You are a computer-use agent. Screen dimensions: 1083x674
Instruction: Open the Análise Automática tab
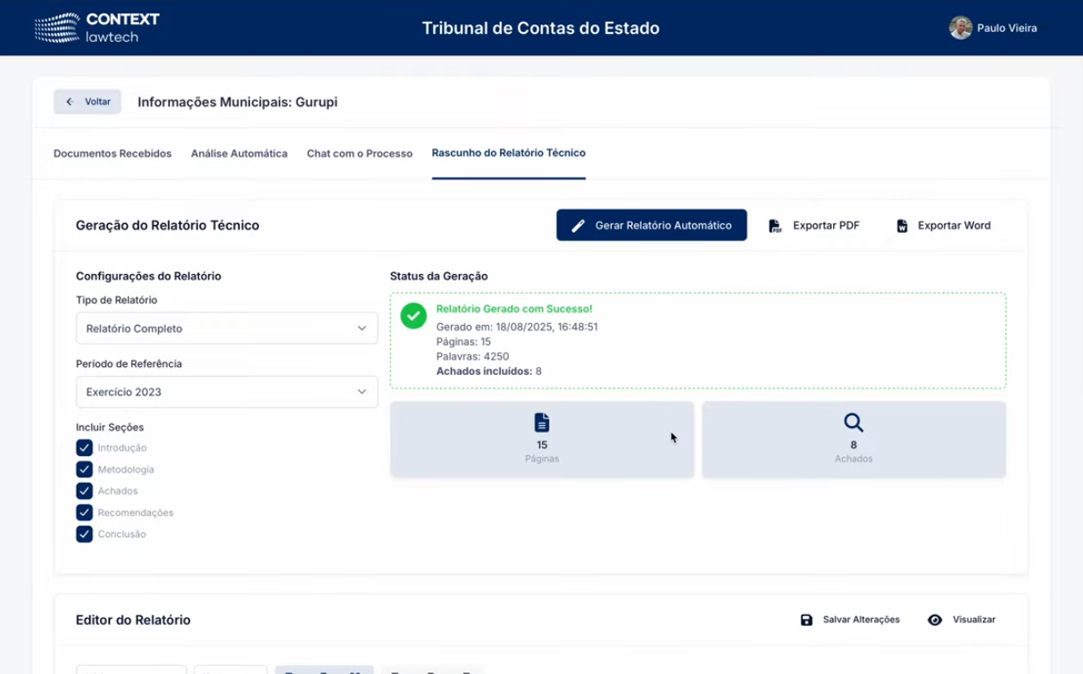tap(238, 154)
